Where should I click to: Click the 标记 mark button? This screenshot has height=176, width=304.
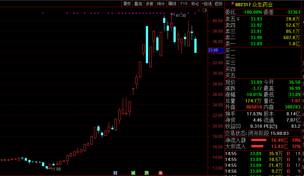pos(195,4)
